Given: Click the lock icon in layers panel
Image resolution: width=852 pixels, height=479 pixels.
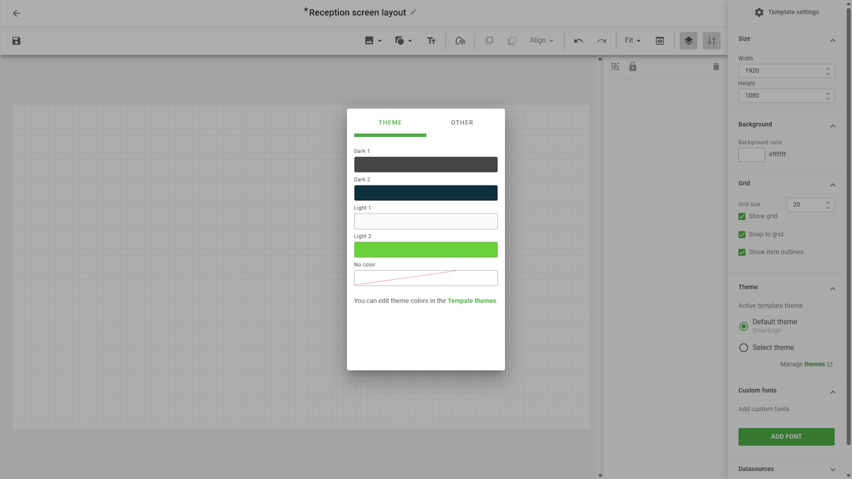Looking at the screenshot, I should (633, 67).
